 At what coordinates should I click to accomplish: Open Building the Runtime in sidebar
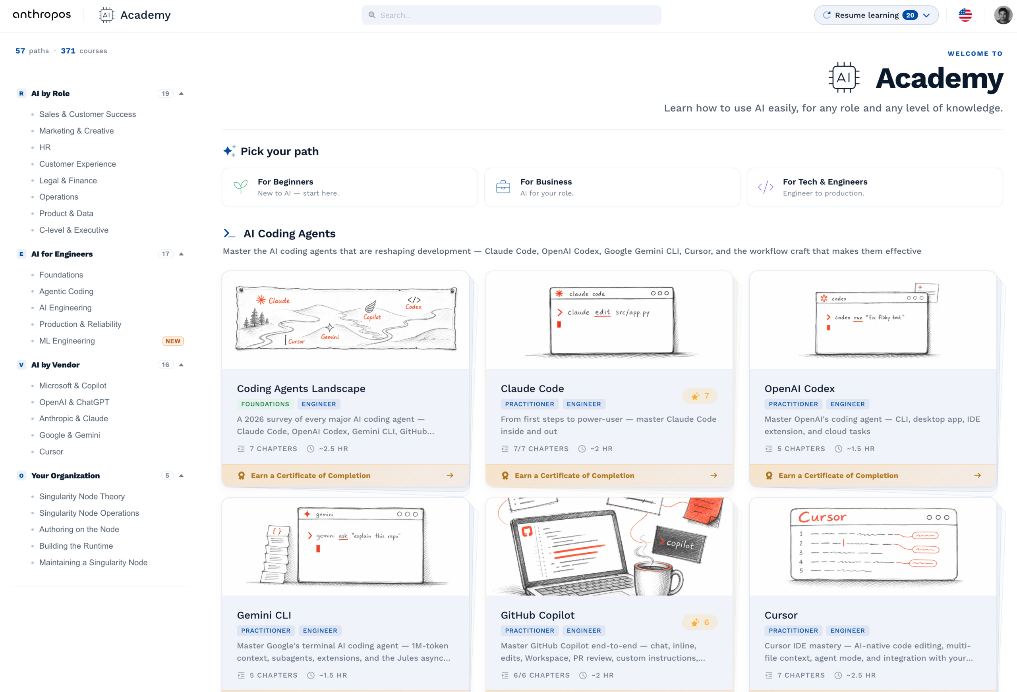tap(76, 546)
